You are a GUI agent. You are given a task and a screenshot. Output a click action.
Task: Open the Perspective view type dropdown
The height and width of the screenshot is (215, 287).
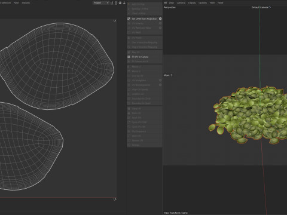170,7
